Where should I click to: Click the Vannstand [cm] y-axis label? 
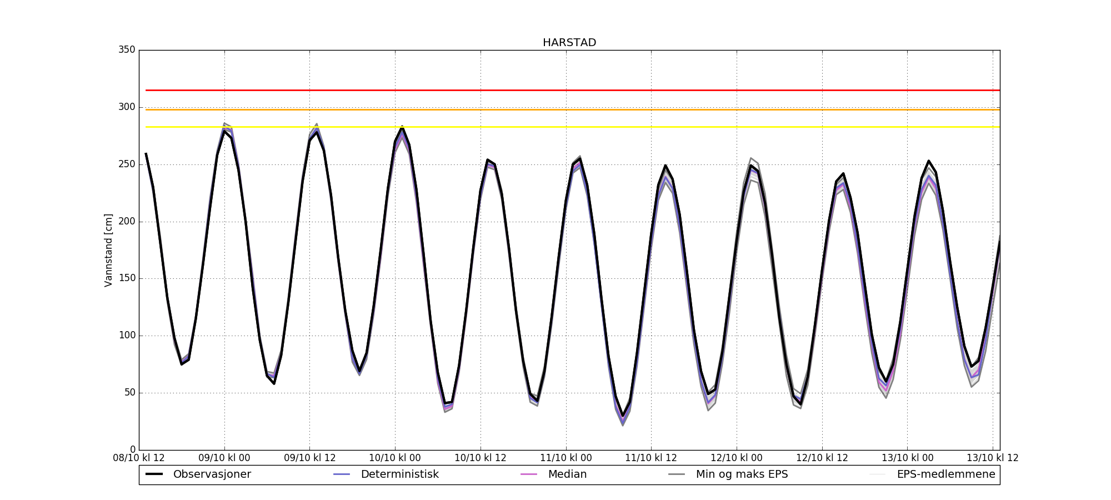pyautogui.click(x=108, y=250)
